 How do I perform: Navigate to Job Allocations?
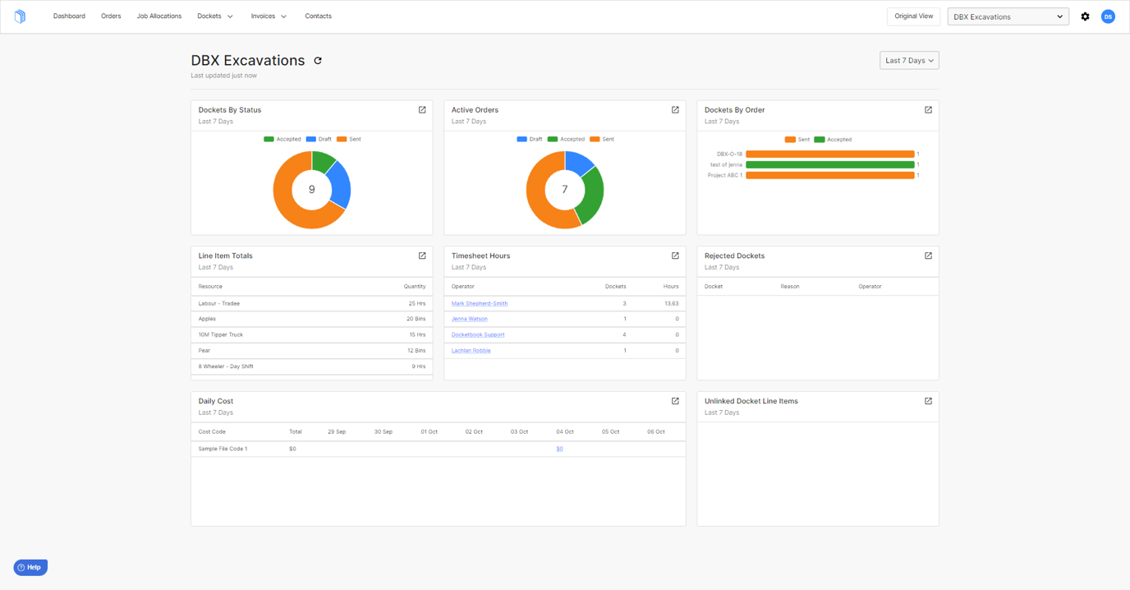tap(158, 16)
